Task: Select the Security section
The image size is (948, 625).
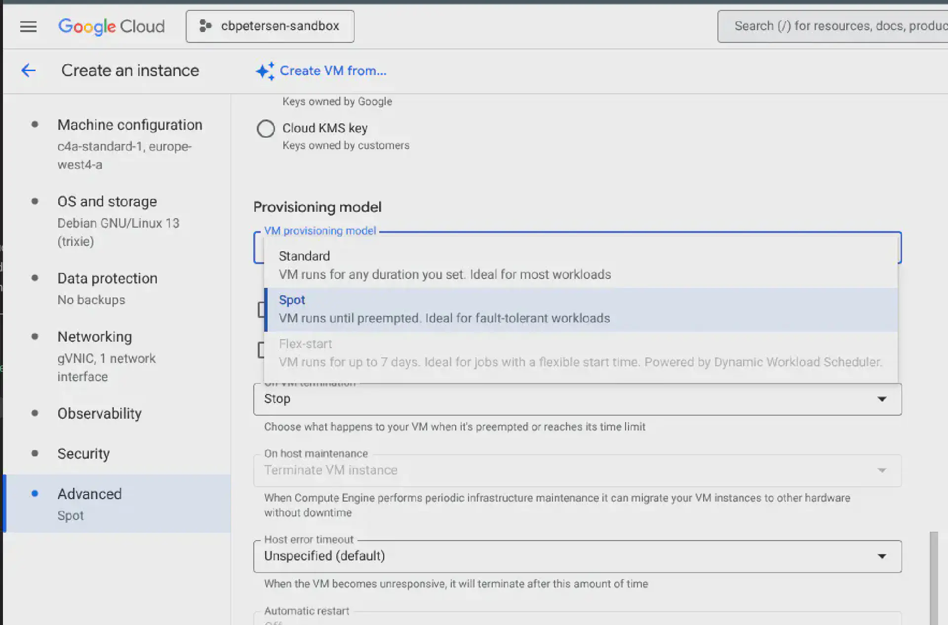Action: [x=83, y=453]
